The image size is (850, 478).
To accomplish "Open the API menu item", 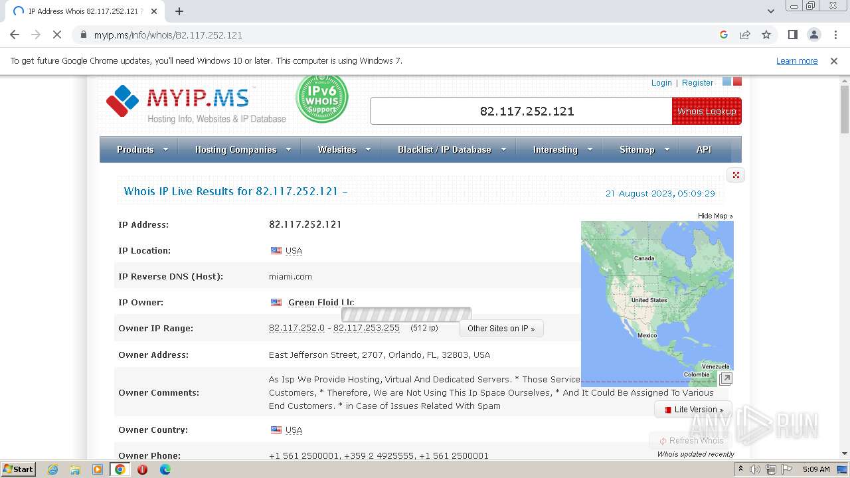I will [x=704, y=150].
